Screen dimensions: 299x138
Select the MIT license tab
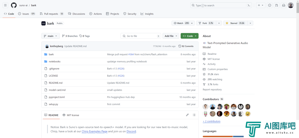click(x=71, y=115)
